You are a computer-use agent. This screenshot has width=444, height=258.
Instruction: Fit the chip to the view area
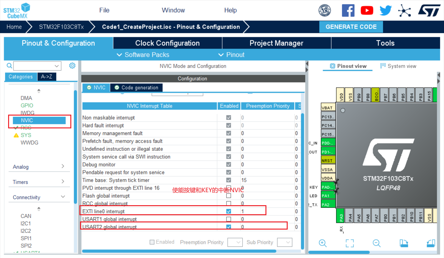(350, 243)
